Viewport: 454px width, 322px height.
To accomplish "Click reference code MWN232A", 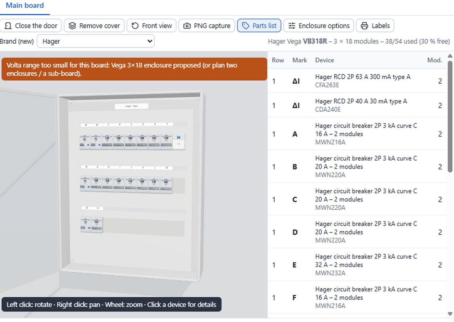I will pos(330,273).
